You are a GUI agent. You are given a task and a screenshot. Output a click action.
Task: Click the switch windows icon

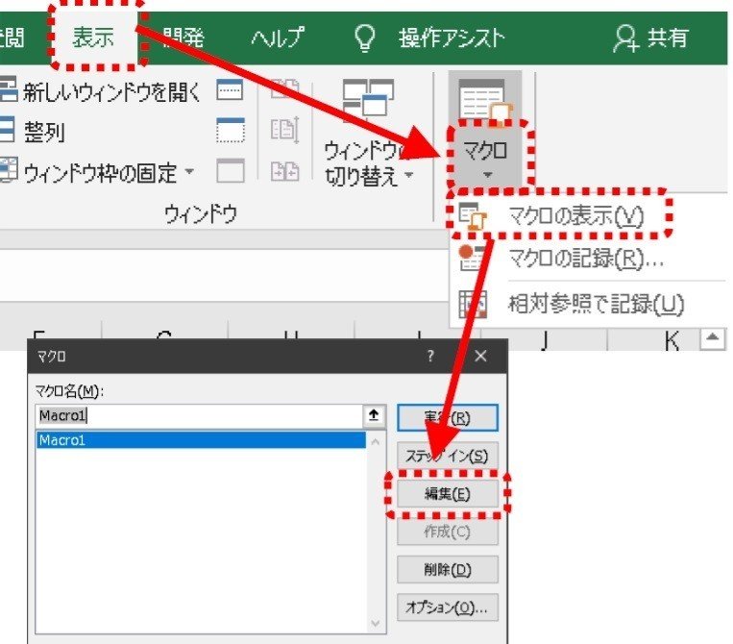tap(368, 98)
